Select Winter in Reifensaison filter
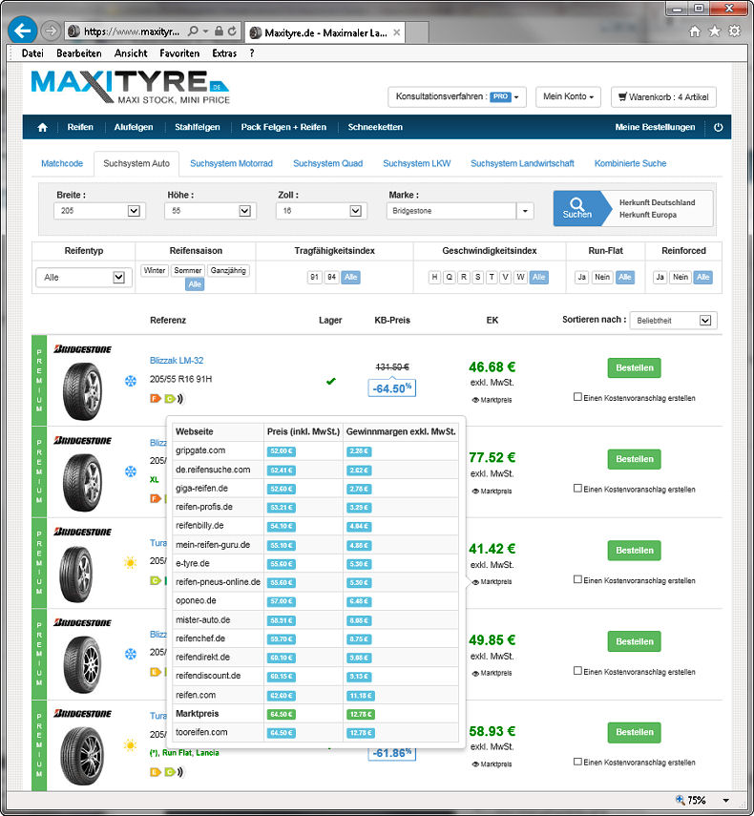This screenshot has height=816, width=754. 155,271
